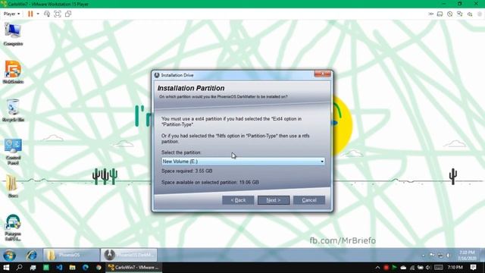This screenshot has width=485, height=273.
Task: Open the host notification center
Action: click(473, 268)
